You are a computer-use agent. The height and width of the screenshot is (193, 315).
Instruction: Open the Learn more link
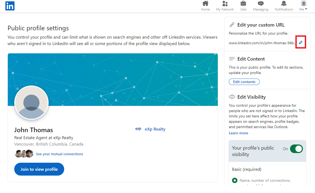pos(238,133)
